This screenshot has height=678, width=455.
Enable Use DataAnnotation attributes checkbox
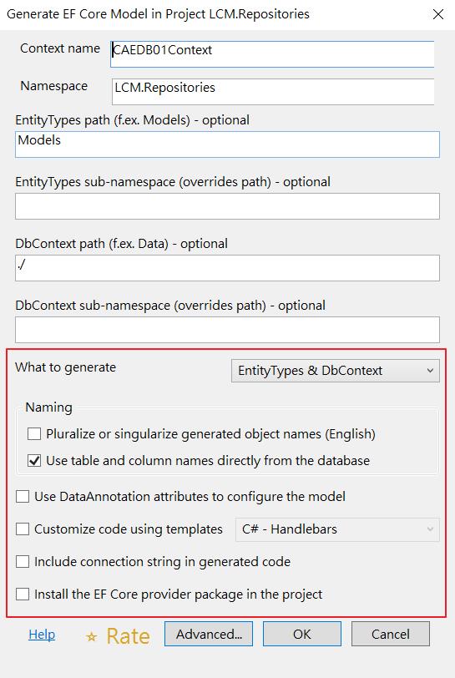point(23,496)
